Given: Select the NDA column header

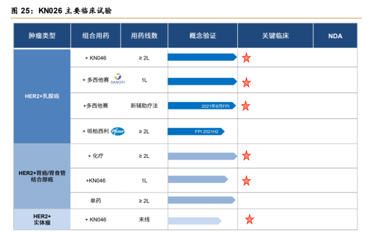Looking at the screenshot, I should (335, 35).
